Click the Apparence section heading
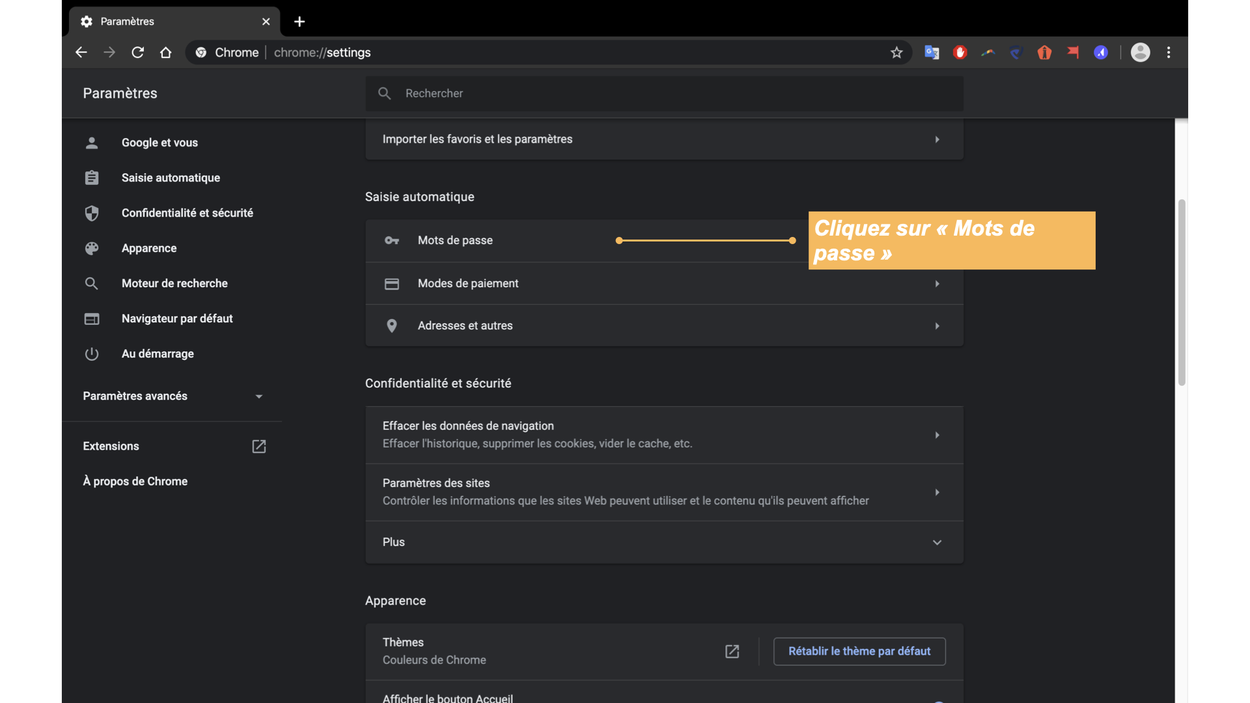Viewport: 1250px width, 703px height. (x=395, y=601)
